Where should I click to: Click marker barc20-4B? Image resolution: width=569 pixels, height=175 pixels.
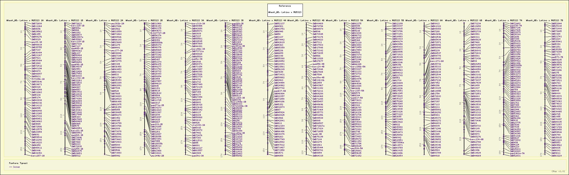coord(318,67)
